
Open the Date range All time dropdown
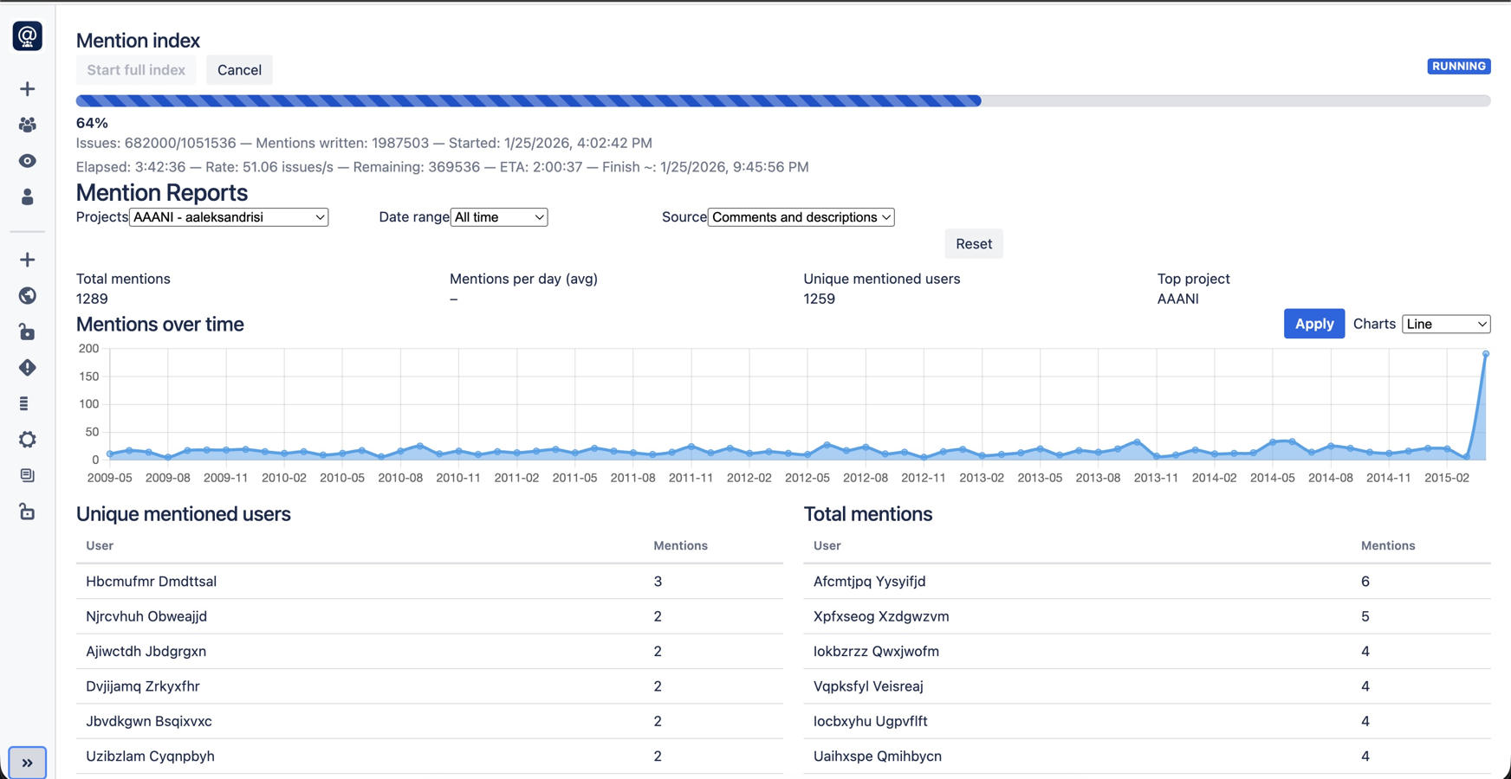pyautogui.click(x=498, y=217)
